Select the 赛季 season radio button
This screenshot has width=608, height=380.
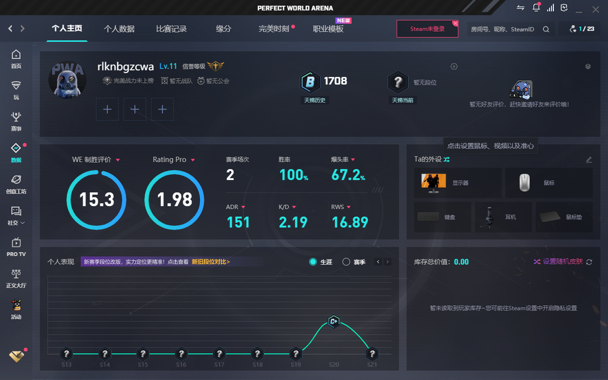346,262
